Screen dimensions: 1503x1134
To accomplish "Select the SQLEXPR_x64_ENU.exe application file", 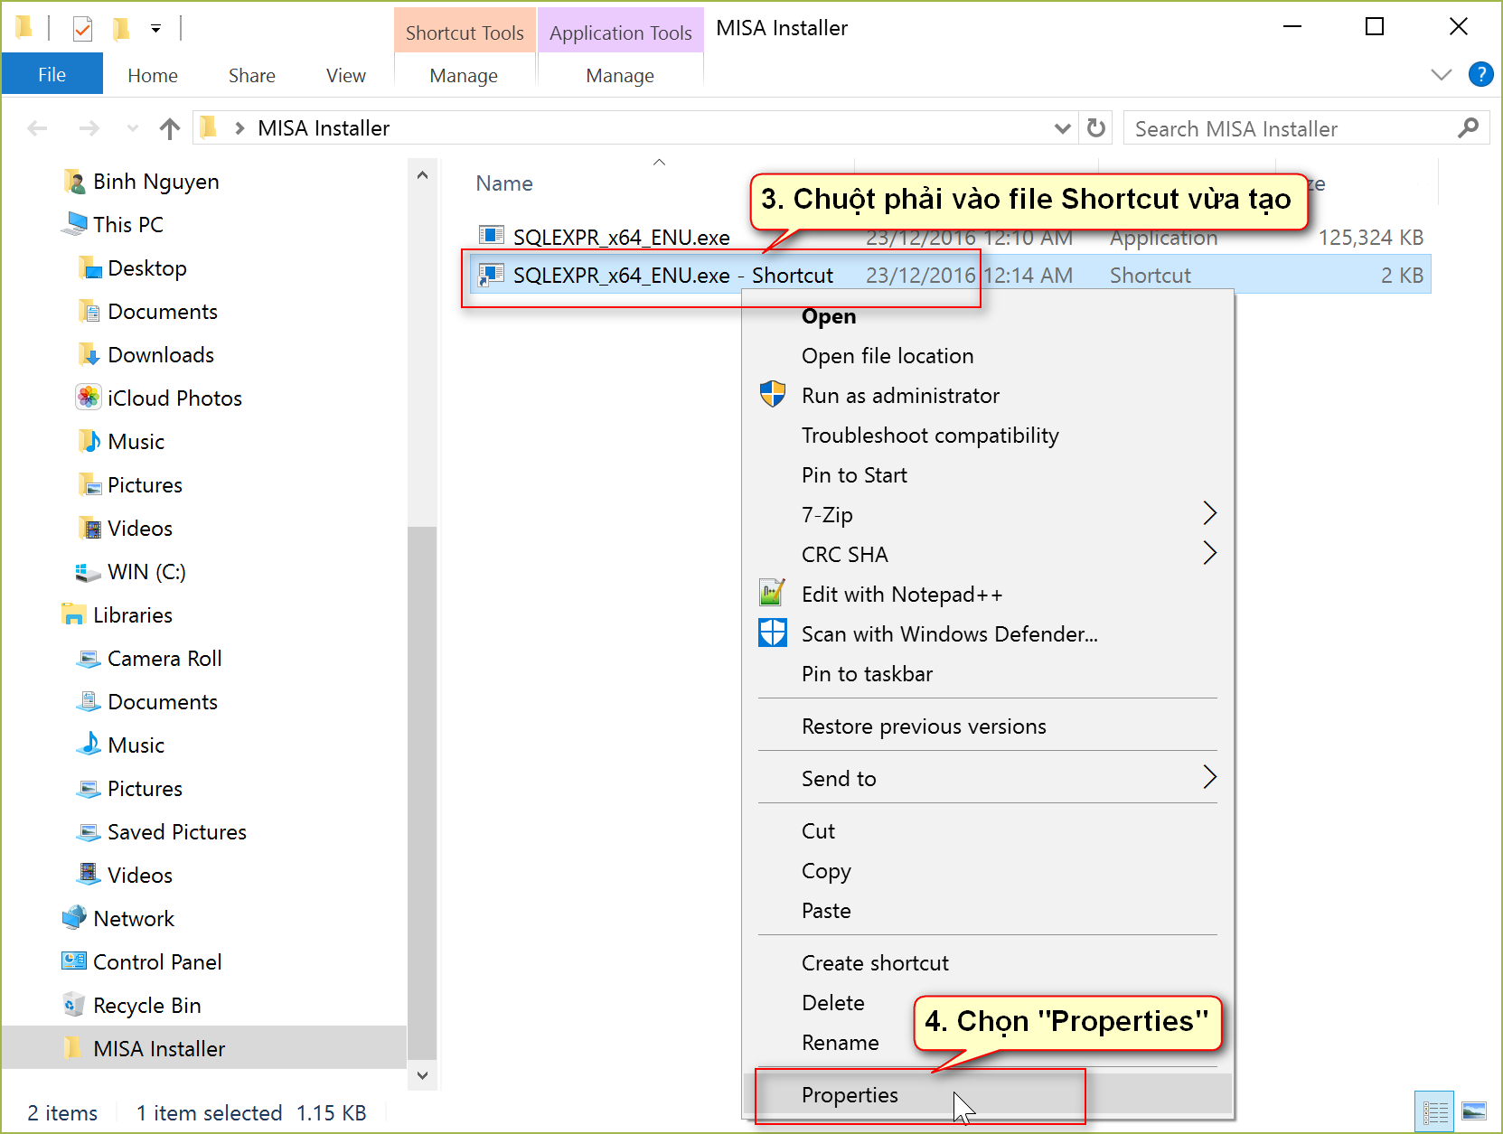I will (621, 238).
